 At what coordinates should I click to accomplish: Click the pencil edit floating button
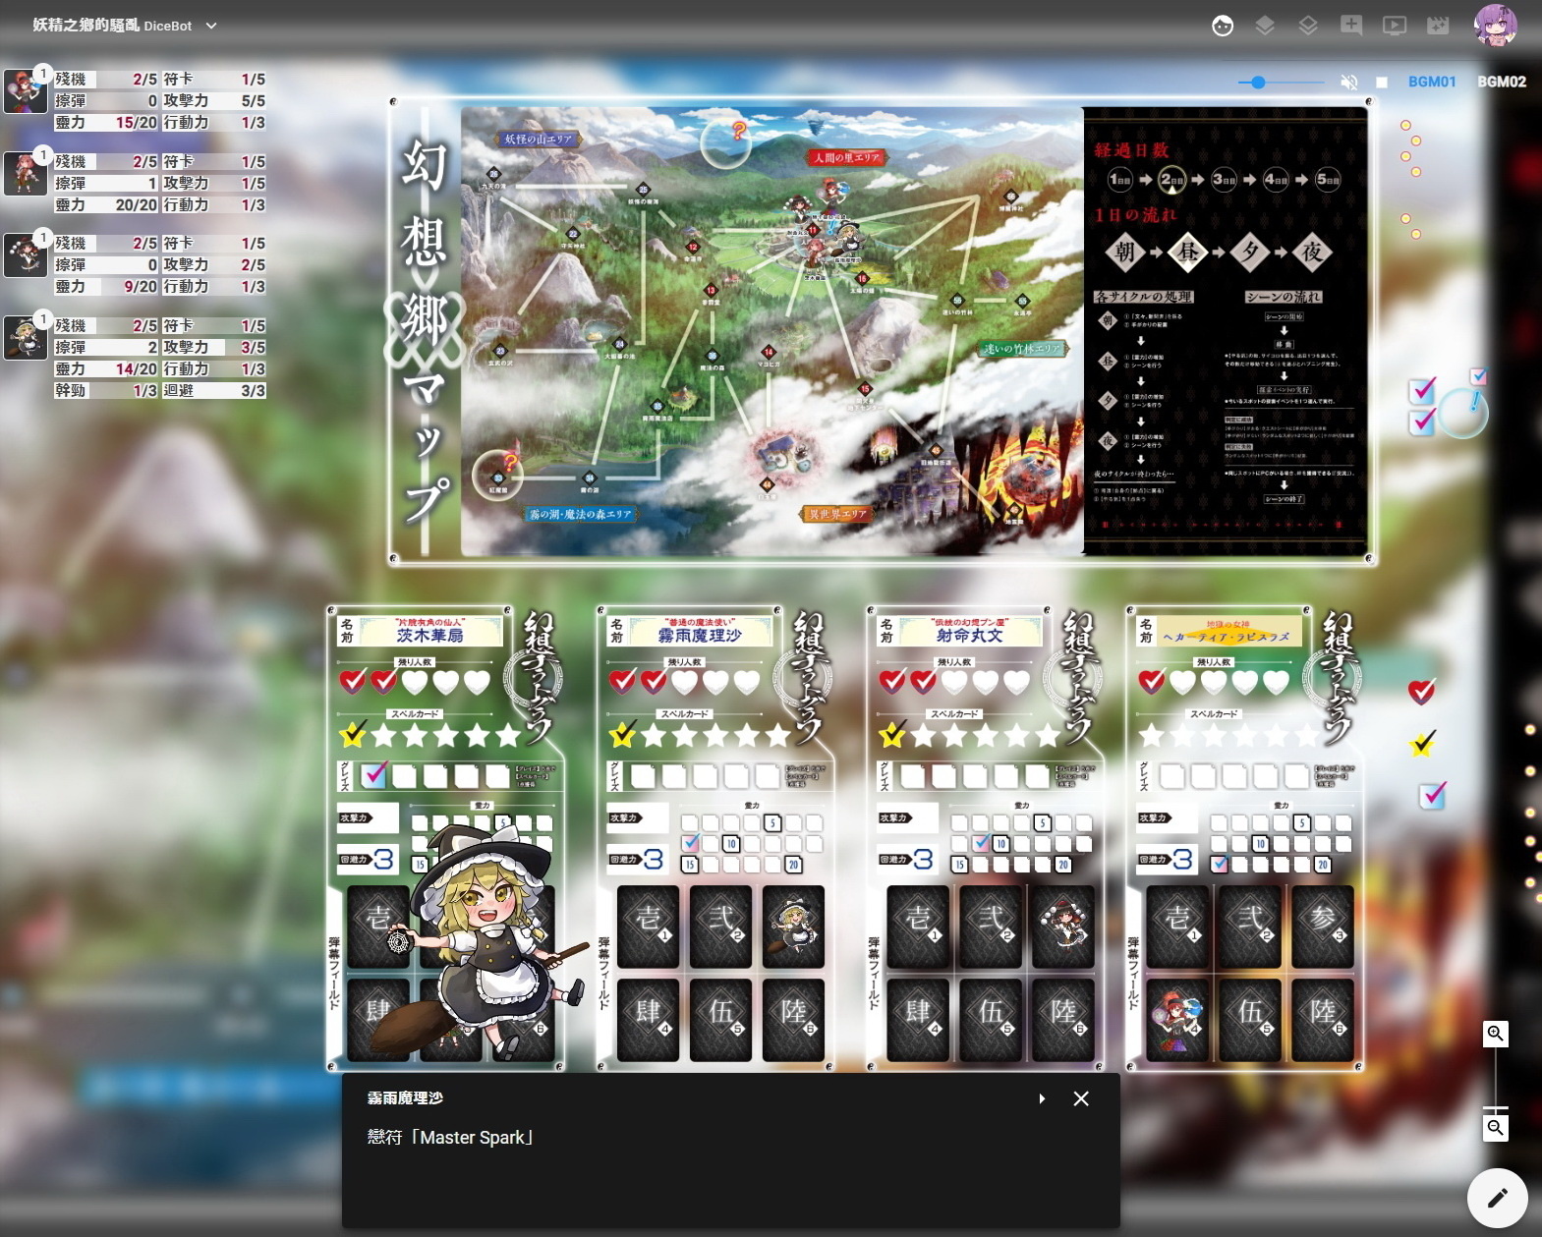[x=1497, y=1198]
